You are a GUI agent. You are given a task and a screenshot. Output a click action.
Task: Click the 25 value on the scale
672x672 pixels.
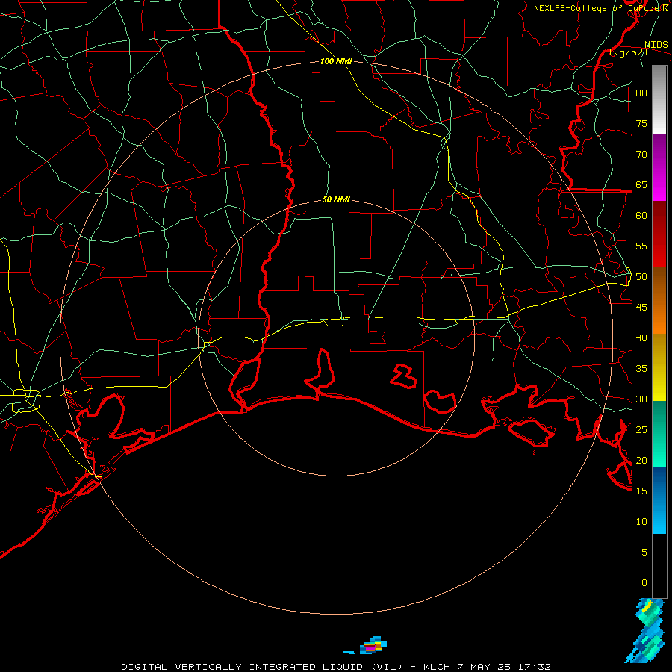[x=641, y=430]
